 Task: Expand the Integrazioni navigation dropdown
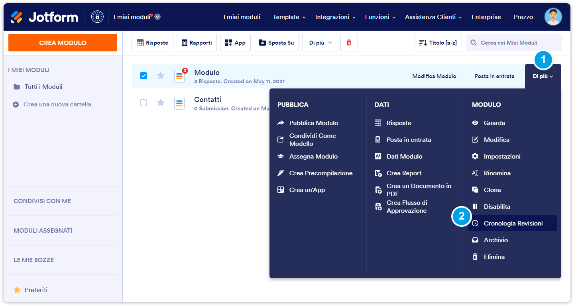(335, 17)
